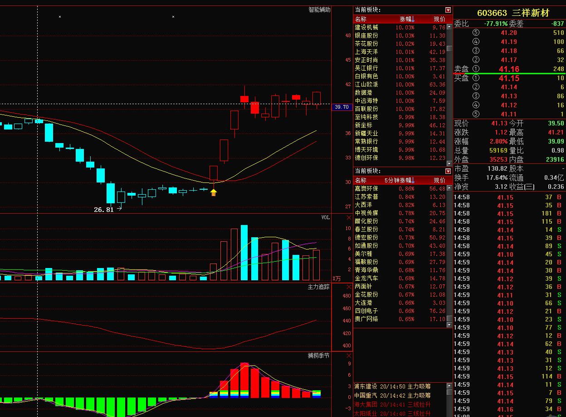This screenshot has height=417, width=566.
Task: Open the lower 当前板块 dropdown
Action: tap(448, 171)
